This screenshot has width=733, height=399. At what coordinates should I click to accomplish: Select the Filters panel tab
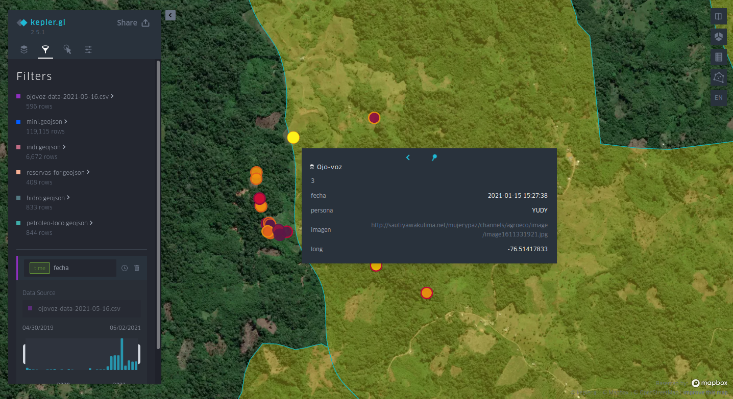point(45,49)
